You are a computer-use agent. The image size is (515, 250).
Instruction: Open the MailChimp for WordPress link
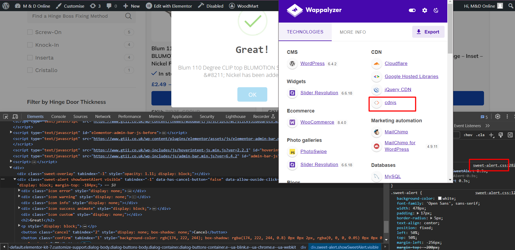400,146
